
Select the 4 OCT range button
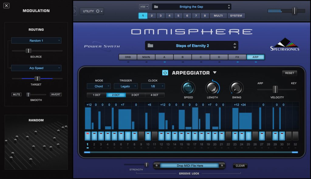[154, 95]
